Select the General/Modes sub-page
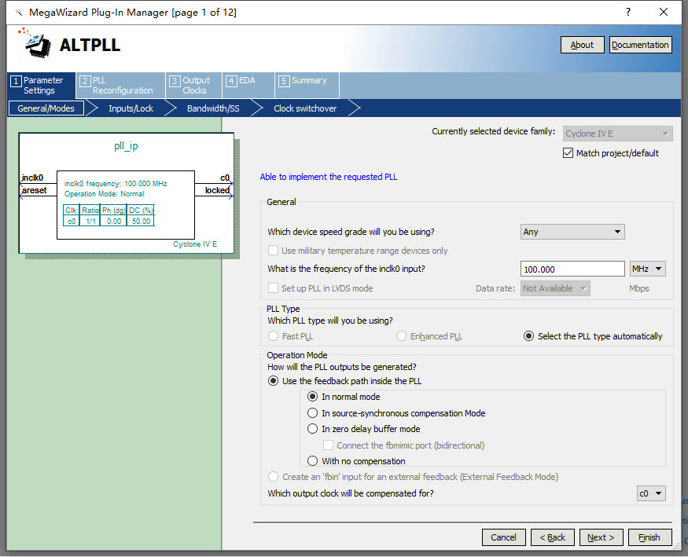Image resolution: width=688 pixels, height=557 pixels. tap(46, 108)
